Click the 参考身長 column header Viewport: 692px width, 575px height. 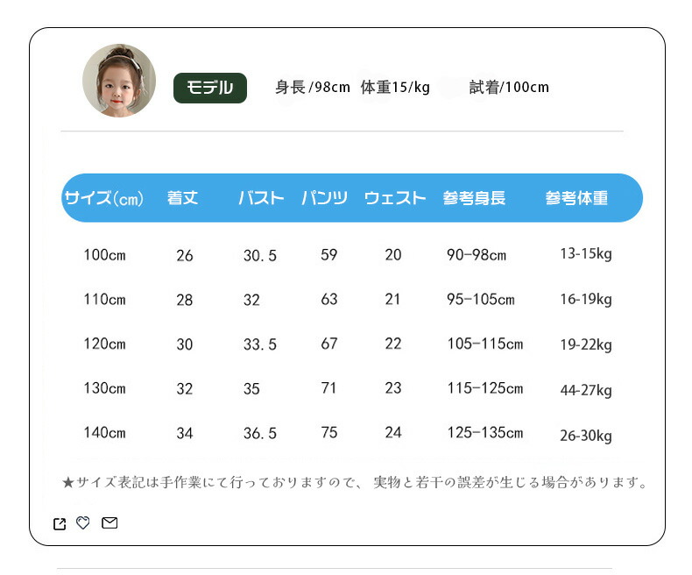point(475,198)
